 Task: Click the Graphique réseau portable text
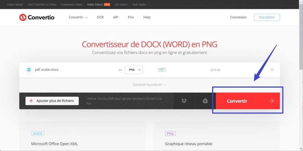click(x=188, y=144)
